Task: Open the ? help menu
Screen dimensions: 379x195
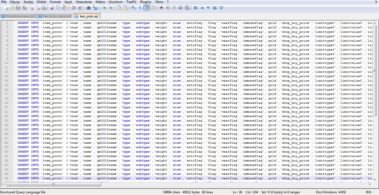Action: [x=168, y=2]
